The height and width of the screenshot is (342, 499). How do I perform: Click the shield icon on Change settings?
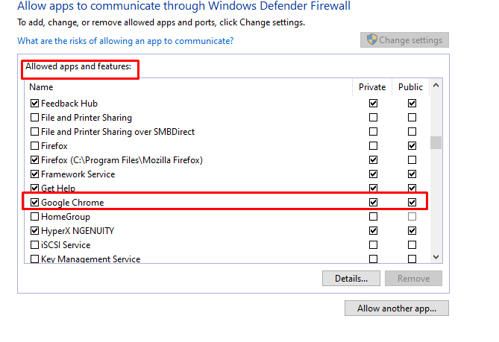(x=371, y=39)
